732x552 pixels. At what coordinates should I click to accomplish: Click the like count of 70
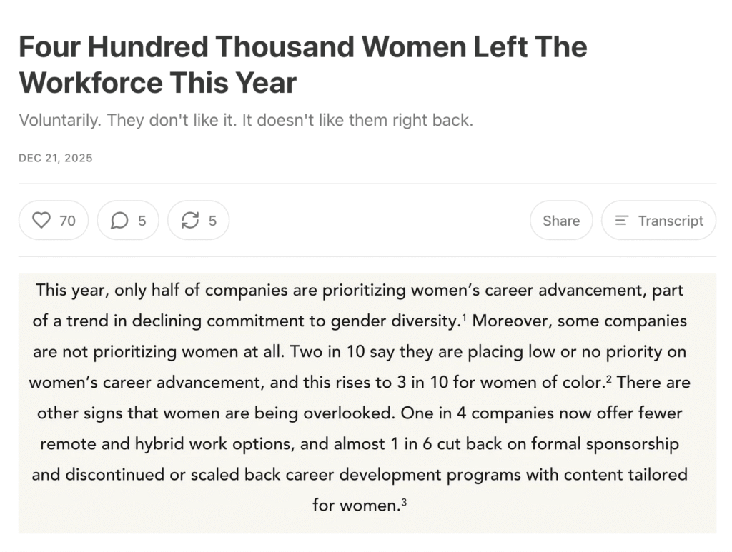[x=67, y=221]
